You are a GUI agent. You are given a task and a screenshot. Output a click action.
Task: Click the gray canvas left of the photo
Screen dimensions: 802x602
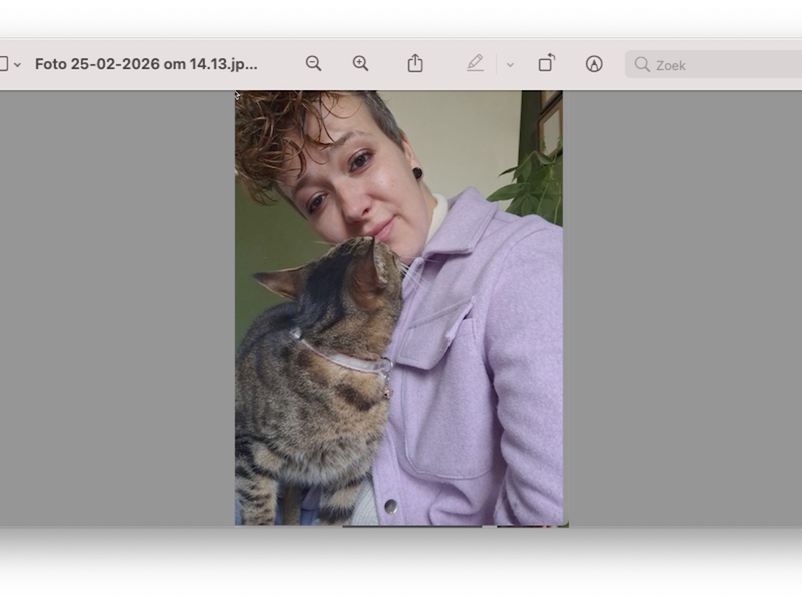(117, 308)
